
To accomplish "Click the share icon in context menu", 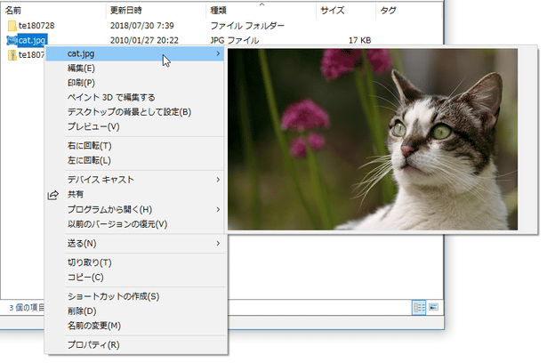I will (53, 195).
